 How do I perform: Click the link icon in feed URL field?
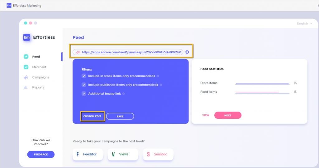78,52
